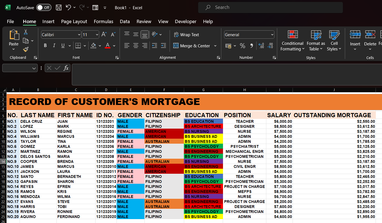Open the Alignment dialog launcher
The image size is (382, 223).
pyautogui.click(x=218, y=58)
